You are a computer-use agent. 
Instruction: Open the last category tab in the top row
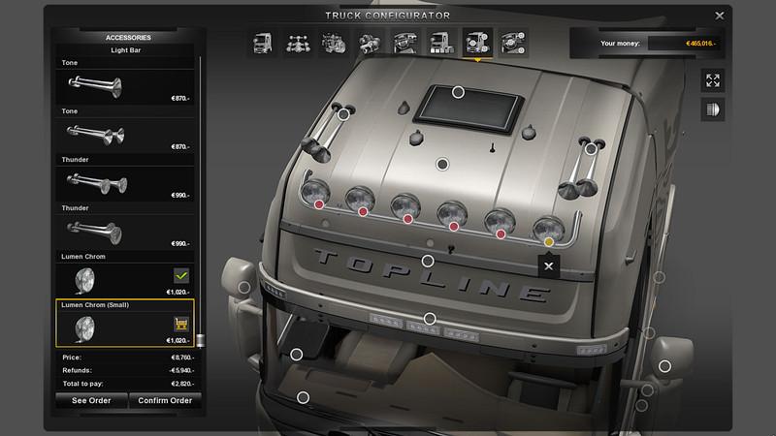[x=512, y=43]
